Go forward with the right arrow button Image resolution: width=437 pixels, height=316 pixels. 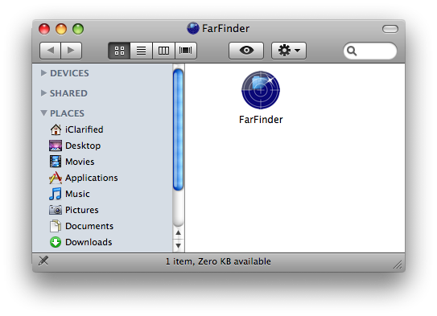coord(71,51)
